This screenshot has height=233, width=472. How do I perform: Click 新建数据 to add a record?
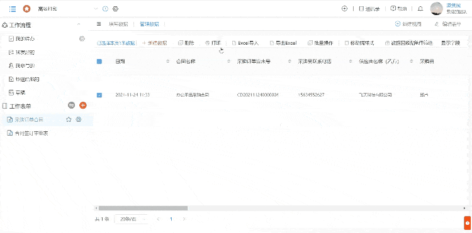point(154,43)
